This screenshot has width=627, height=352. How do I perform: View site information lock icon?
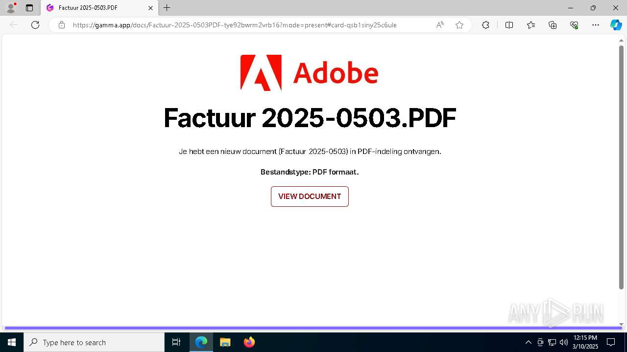click(x=62, y=25)
